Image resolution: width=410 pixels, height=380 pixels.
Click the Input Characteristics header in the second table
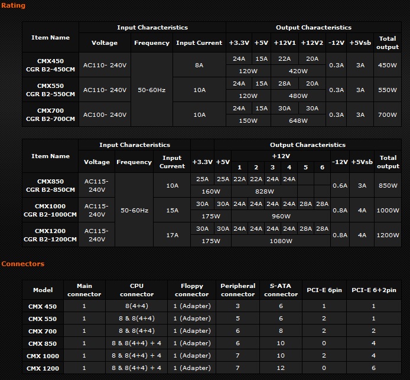pyautogui.click(x=134, y=145)
